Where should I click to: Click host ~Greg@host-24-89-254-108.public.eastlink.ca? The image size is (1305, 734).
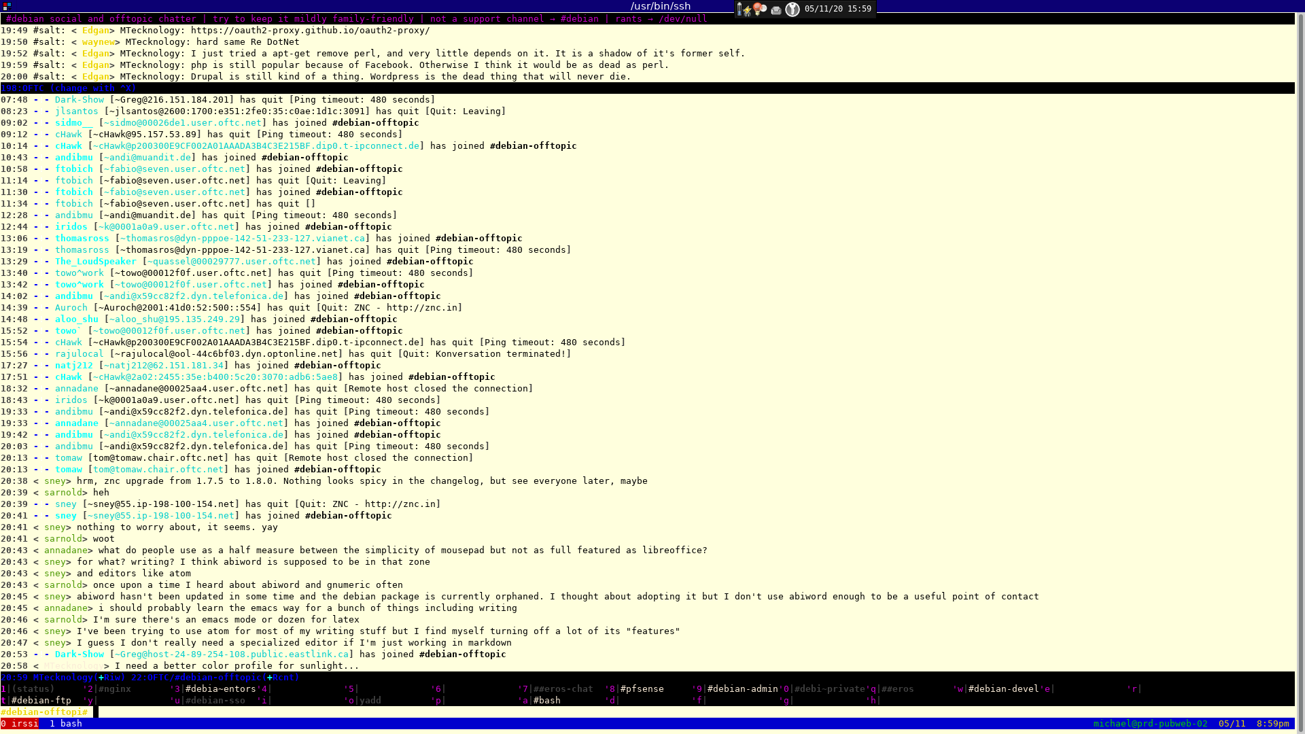pos(231,654)
